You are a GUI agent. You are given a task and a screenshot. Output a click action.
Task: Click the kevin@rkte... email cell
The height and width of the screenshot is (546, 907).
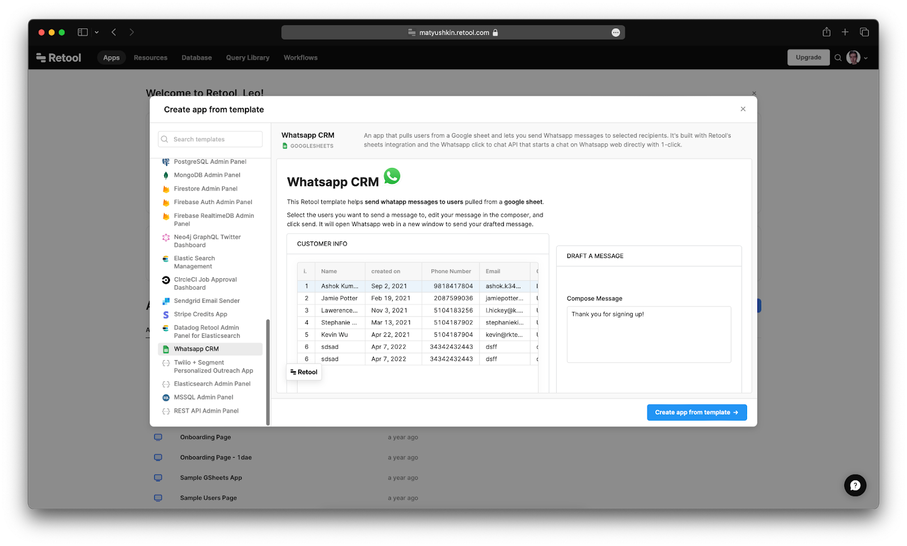point(505,335)
